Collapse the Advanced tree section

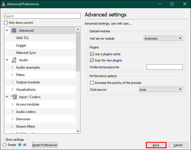(7, 31)
